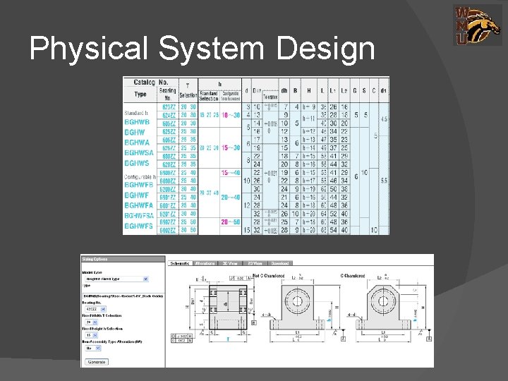Click the Configurable h group label

(x=140, y=177)
